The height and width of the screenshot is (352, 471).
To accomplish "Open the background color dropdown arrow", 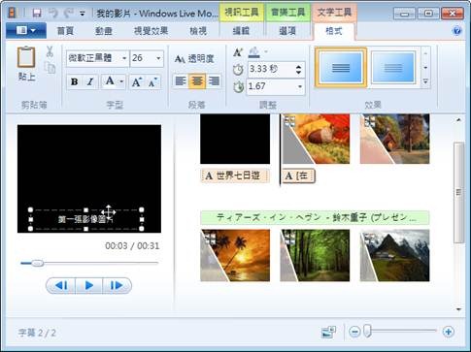I will click(266, 51).
